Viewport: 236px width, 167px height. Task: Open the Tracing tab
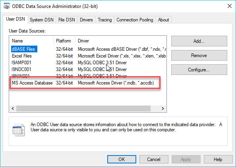point(105,20)
